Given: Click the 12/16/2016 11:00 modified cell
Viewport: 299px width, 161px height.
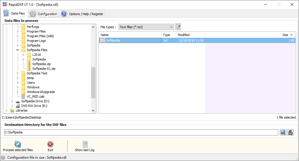Looking at the screenshot, I should click(x=191, y=40).
